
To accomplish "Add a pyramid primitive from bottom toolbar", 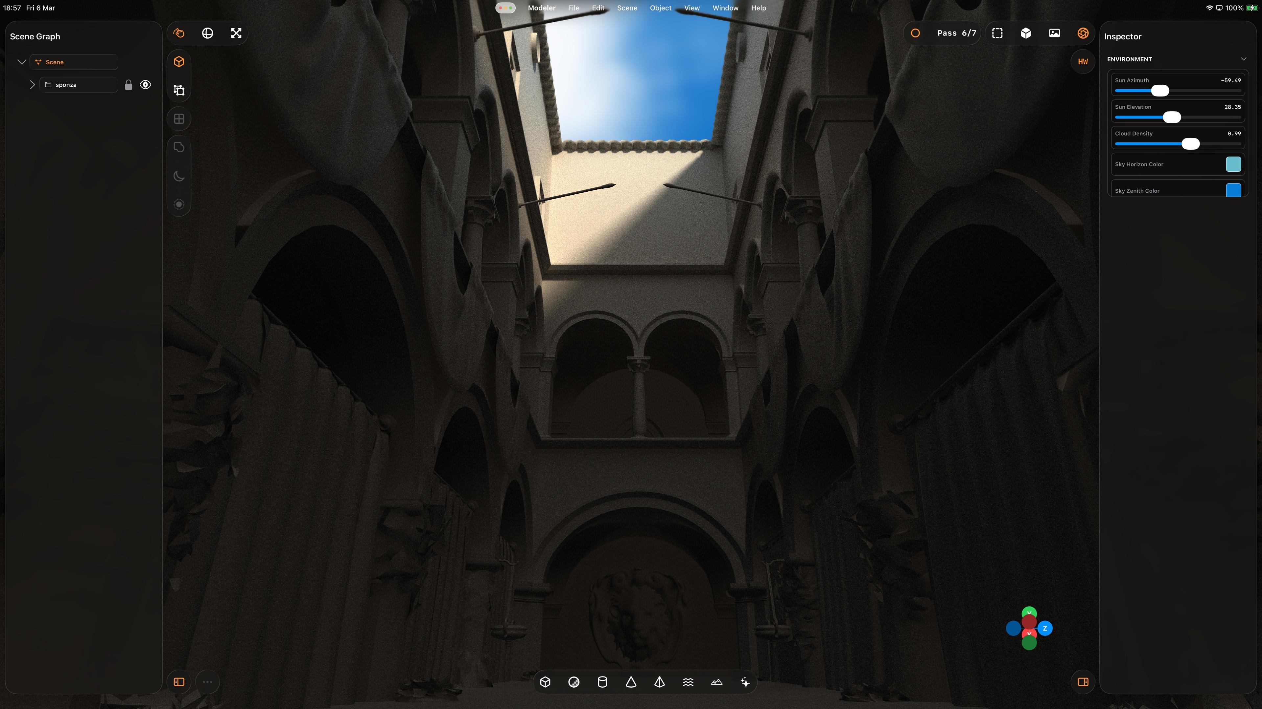I will pos(659,682).
